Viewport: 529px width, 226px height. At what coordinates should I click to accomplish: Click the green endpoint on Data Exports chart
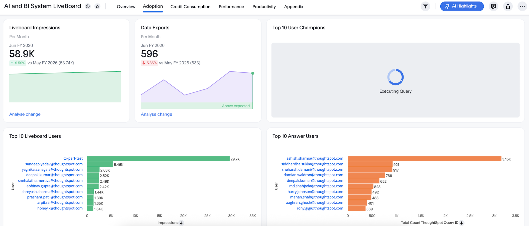tap(253, 73)
